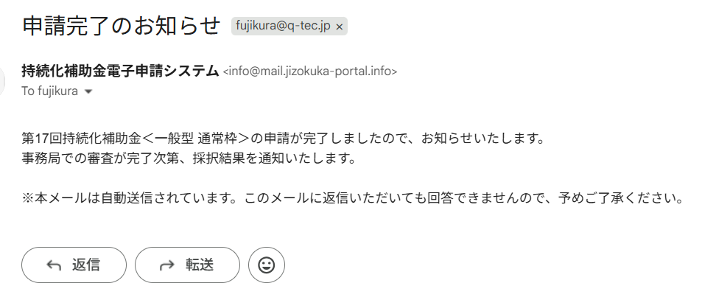Expand recipient details arrow beside To fujikura
This screenshot has height=283, width=702.
(88, 91)
